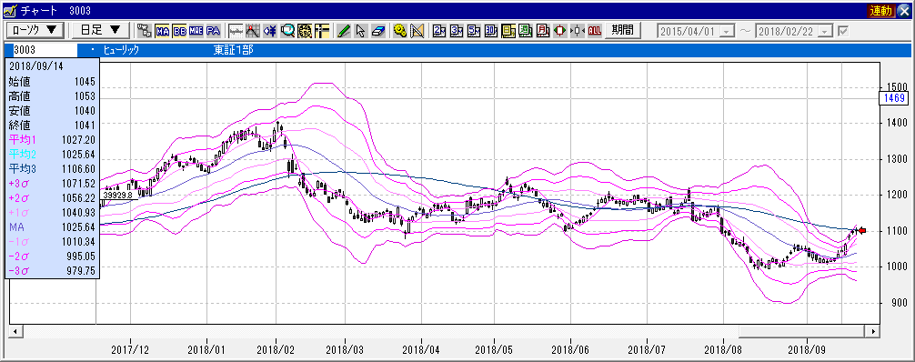Open the magnifier zoom tool
915x362 pixels.
coord(287,31)
